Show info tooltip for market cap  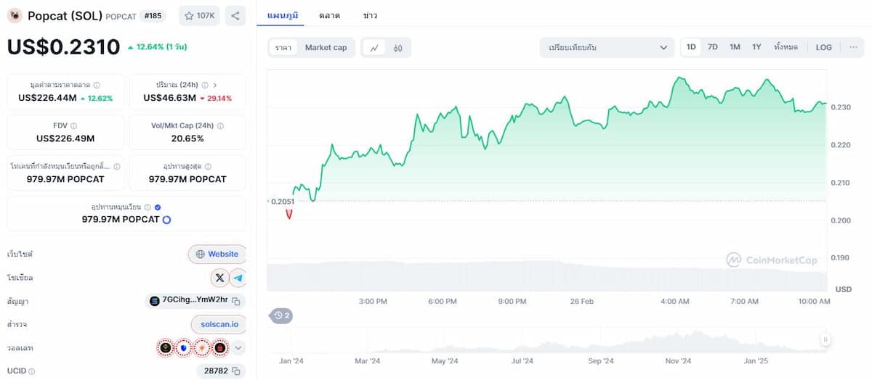tap(97, 85)
